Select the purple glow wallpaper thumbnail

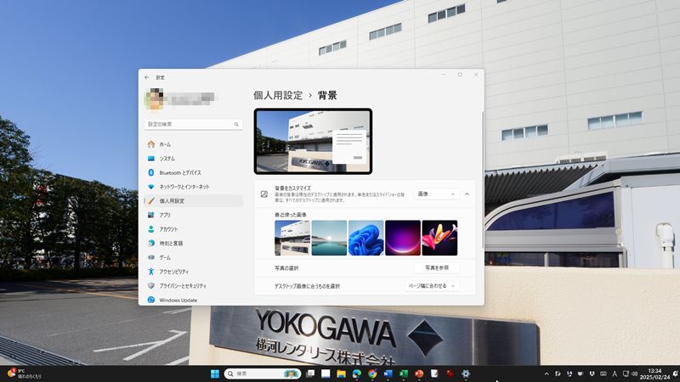point(403,238)
